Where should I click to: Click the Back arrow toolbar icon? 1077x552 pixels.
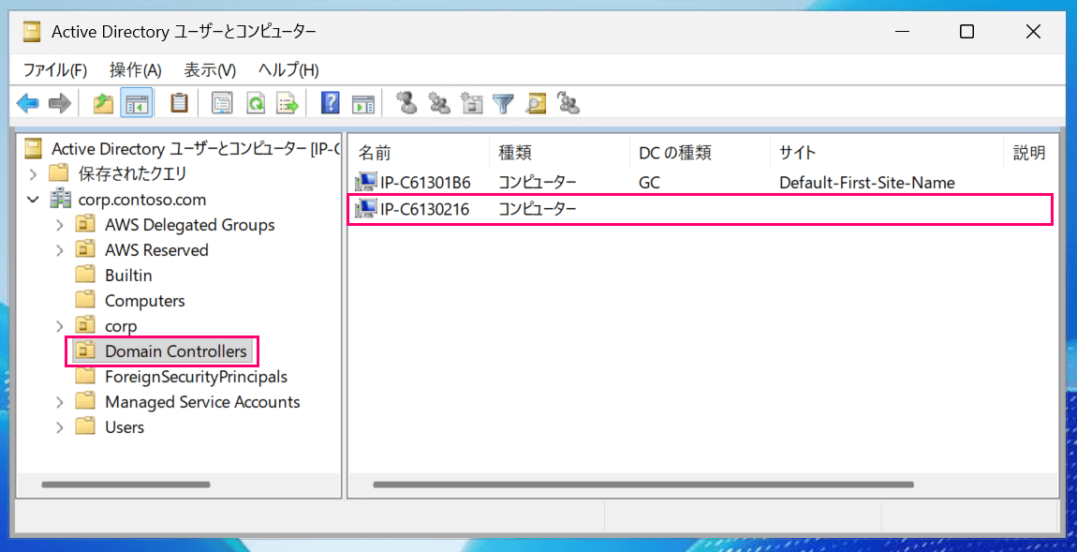[27, 104]
